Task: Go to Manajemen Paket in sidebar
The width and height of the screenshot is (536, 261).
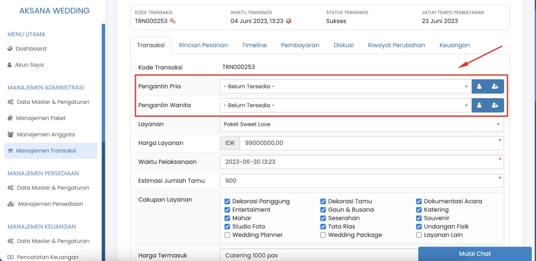Action: [41, 118]
